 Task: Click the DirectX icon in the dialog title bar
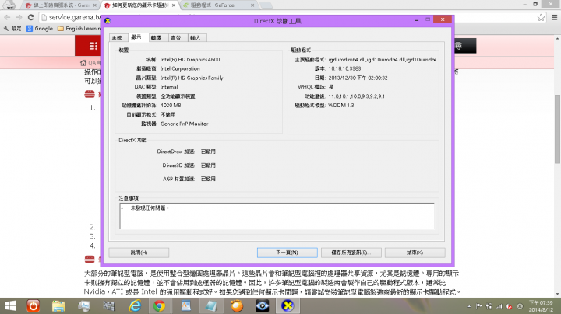pos(108,21)
